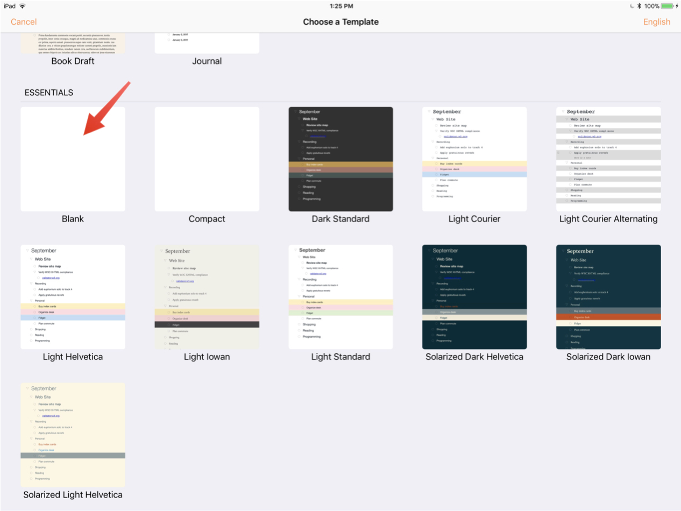Screen dimensions: 681x511
Task: Select the Light Courier template
Action: pyautogui.click(x=474, y=159)
